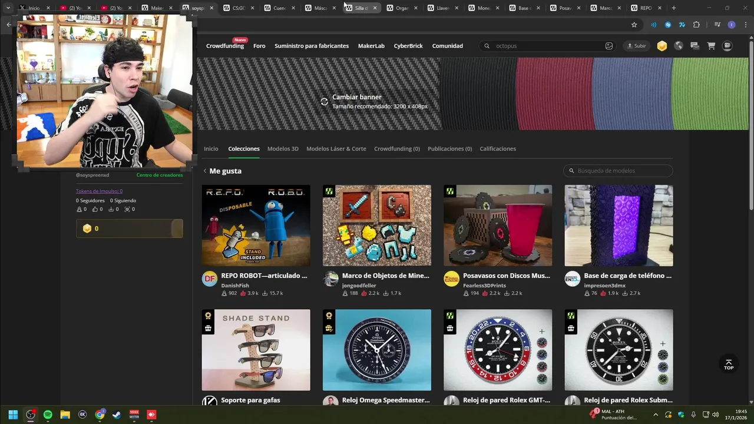Viewport: 754px width, 424px height.
Task: Open the Base de carga de teléfono title
Action: [x=628, y=276]
